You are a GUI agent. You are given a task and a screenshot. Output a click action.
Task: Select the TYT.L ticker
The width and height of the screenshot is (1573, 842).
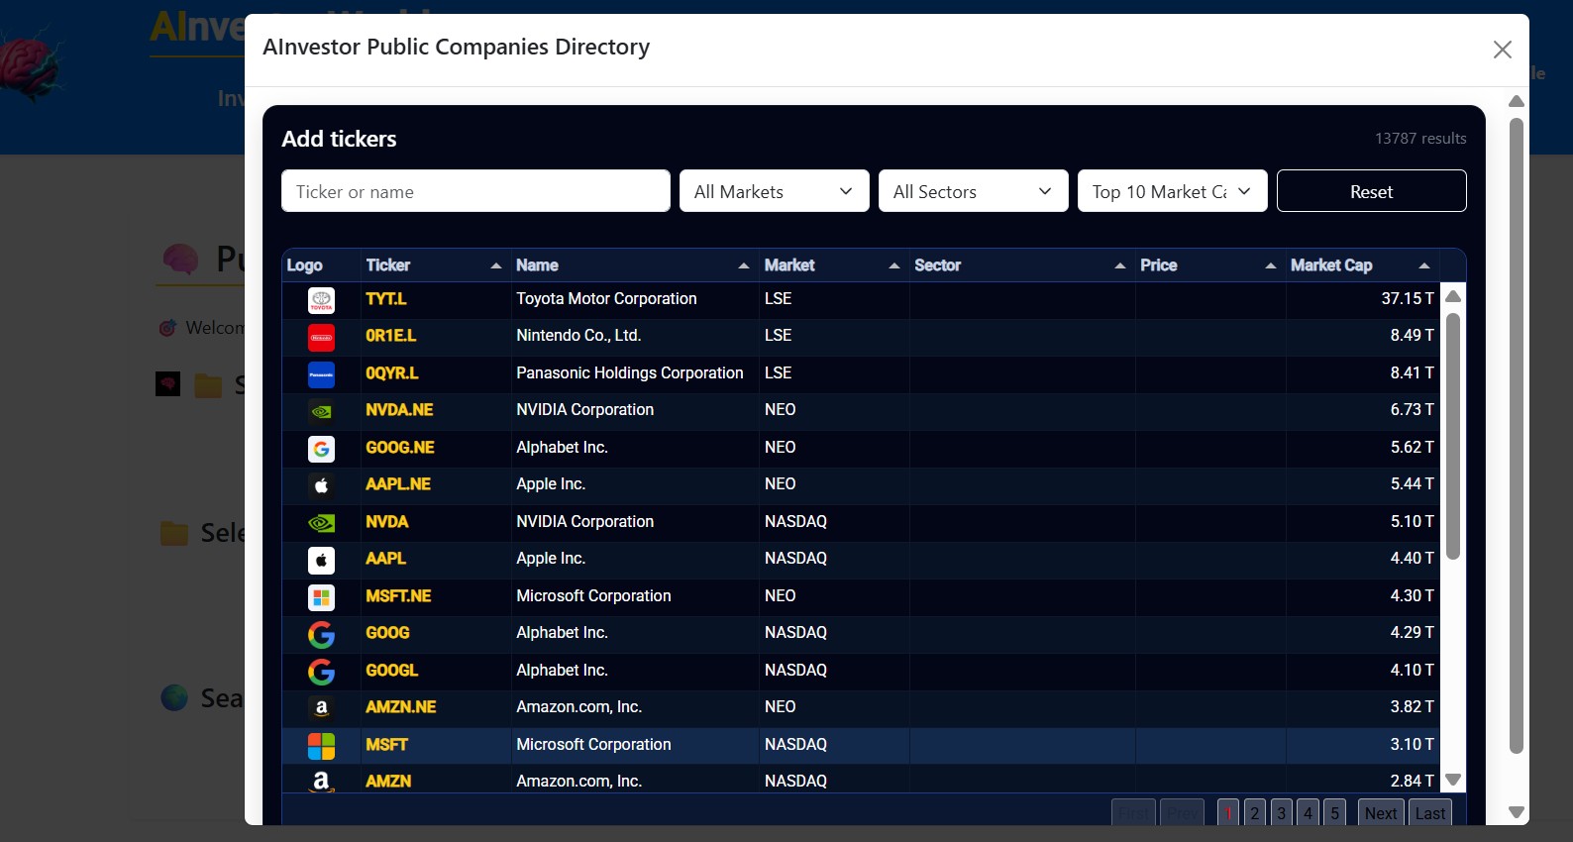click(x=386, y=299)
